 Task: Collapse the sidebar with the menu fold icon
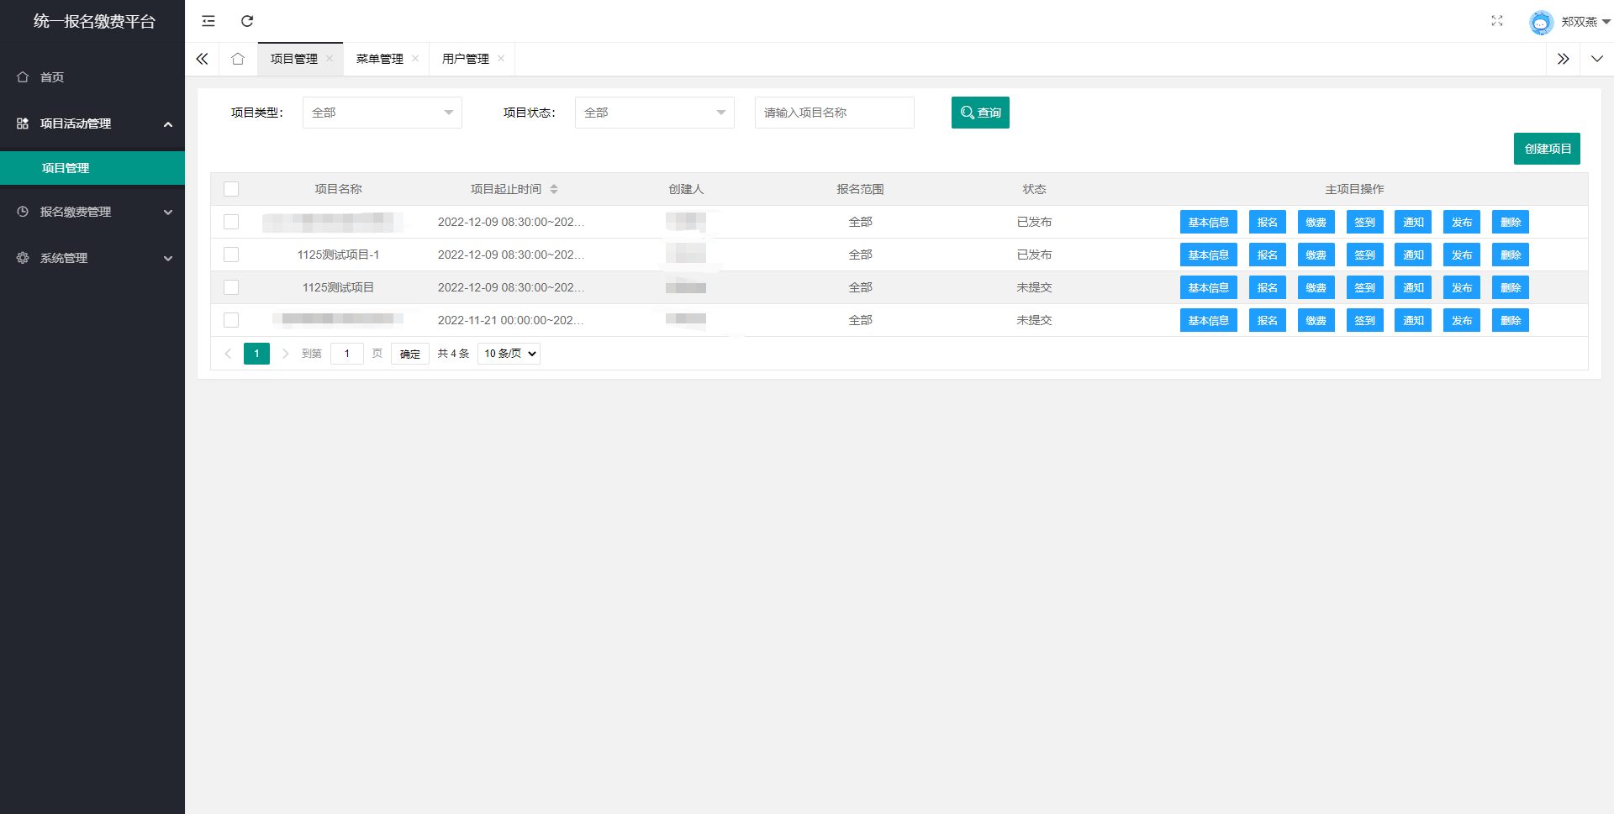point(208,21)
